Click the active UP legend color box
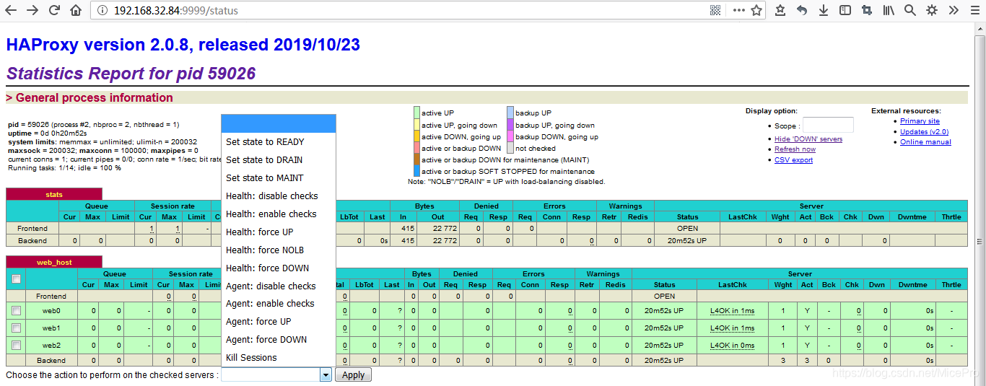The width and height of the screenshot is (986, 386). 416,113
